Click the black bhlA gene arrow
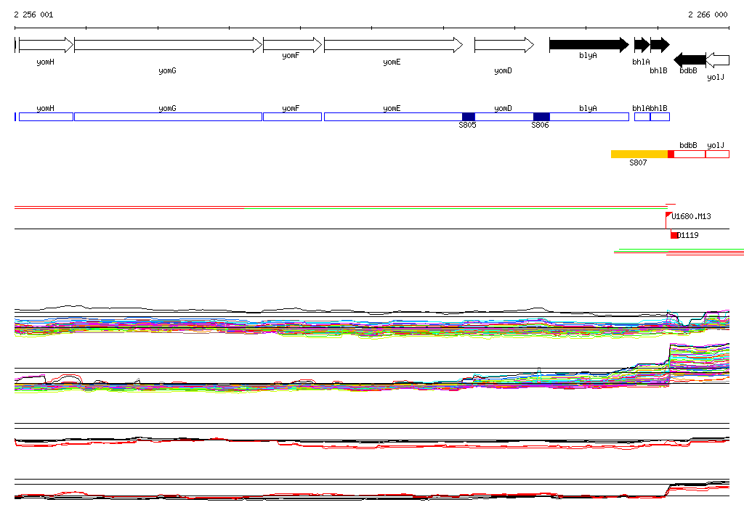Viewport: 744px width, 518px height. (x=642, y=45)
